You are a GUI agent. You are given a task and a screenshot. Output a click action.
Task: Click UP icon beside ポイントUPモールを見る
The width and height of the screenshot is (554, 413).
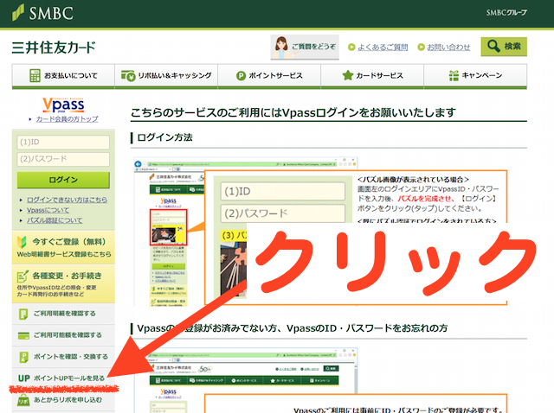[23, 378]
